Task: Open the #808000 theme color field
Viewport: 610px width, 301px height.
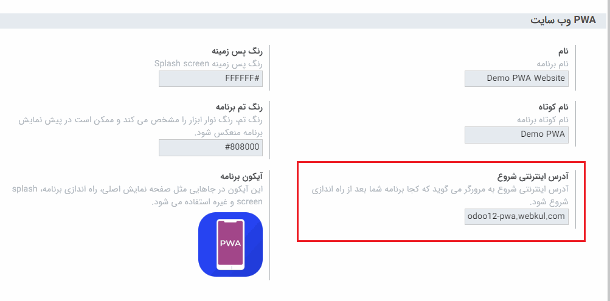Action: click(x=210, y=148)
